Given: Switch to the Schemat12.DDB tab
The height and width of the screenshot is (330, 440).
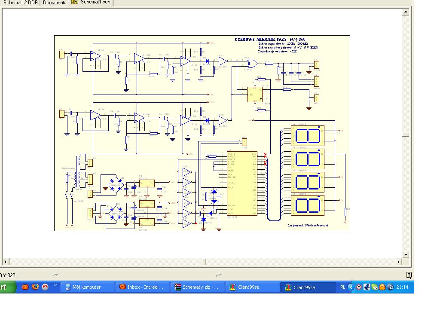Looking at the screenshot, I should (x=21, y=3).
